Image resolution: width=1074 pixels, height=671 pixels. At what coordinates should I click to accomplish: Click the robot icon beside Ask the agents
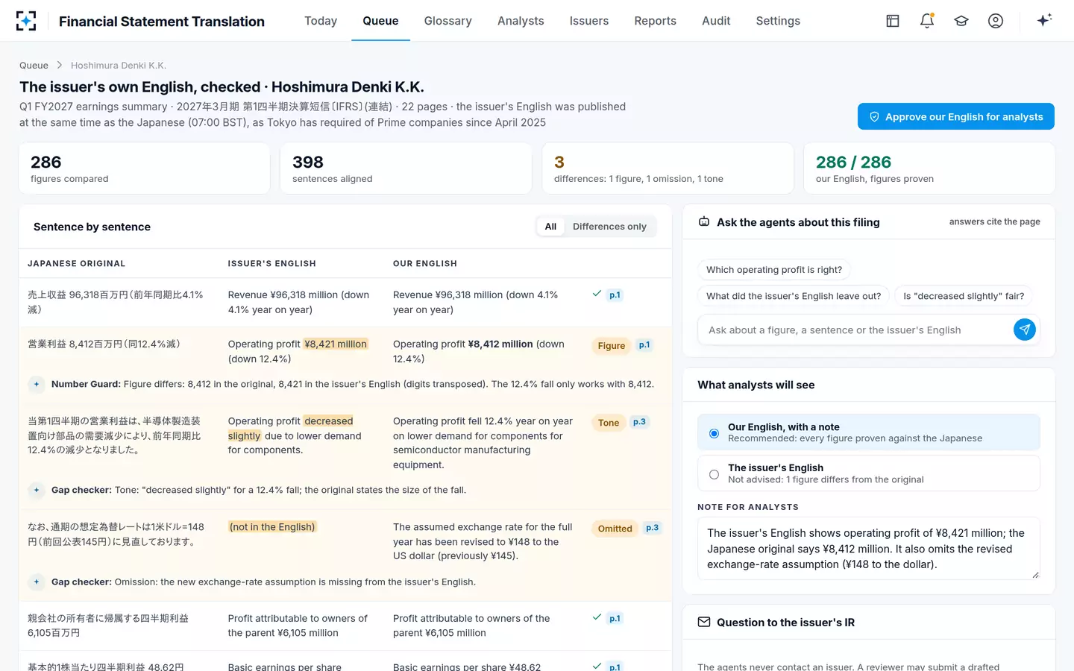(704, 222)
